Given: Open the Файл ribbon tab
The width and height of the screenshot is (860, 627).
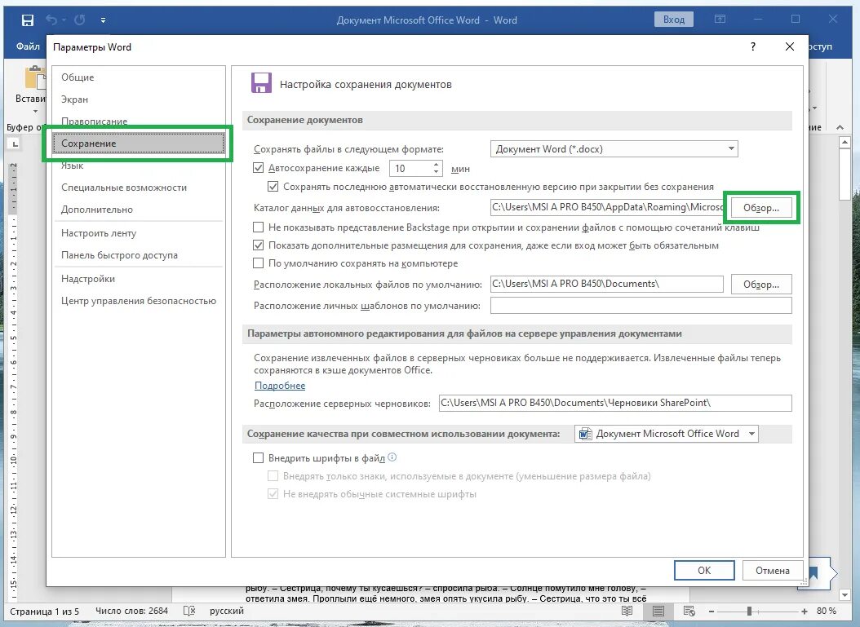Looking at the screenshot, I should point(28,46).
